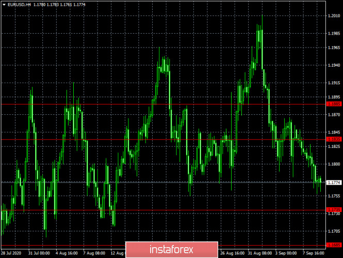The height and width of the screenshot is (258, 343).
Task: Select the red 1.1735 level price tag
Action: pyautogui.click(x=333, y=209)
